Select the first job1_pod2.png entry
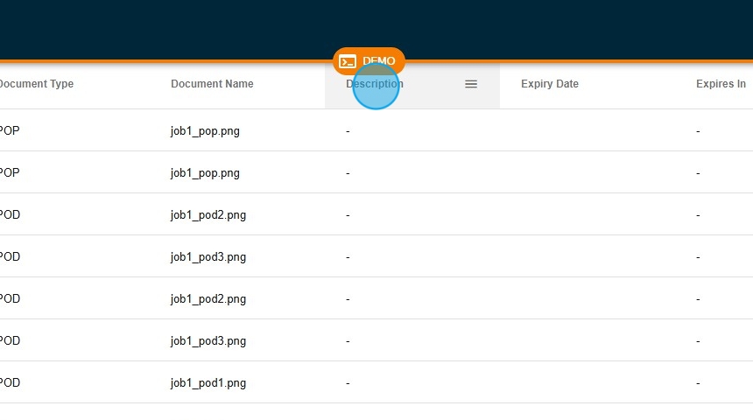Image resolution: width=753 pixels, height=420 pixels. (x=208, y=214)
